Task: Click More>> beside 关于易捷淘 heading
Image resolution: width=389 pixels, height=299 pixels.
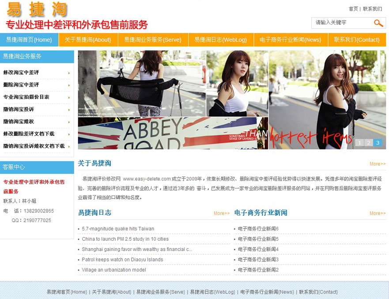Action: 378,164
